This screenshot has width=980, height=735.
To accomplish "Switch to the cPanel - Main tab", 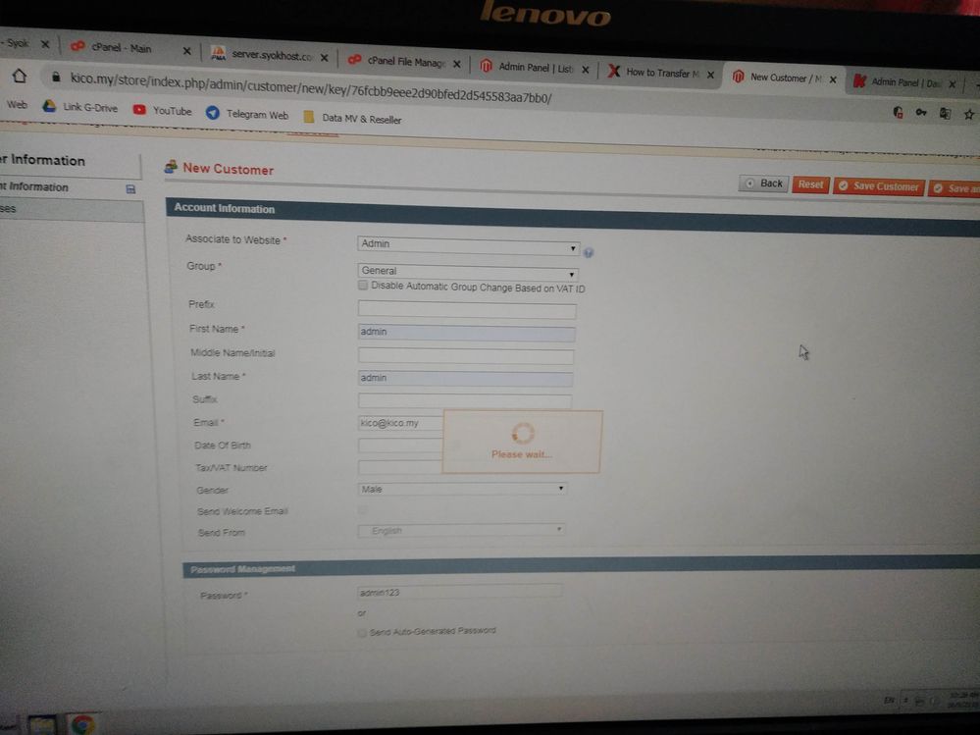I will 123,48.
